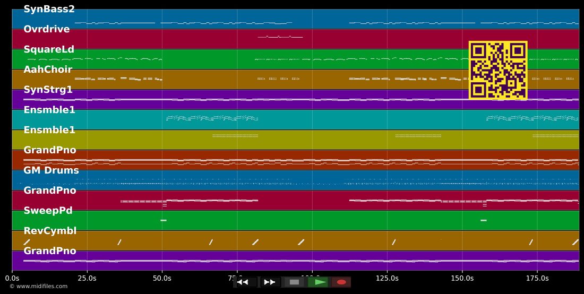
Task: Select the GM Drums track label
Action: pyautogui.click(x=51, y=170)
